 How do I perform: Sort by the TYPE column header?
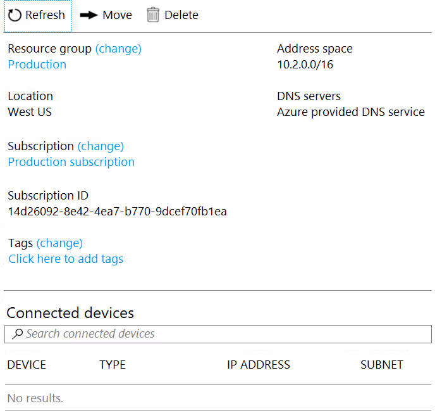coord(113,365)
